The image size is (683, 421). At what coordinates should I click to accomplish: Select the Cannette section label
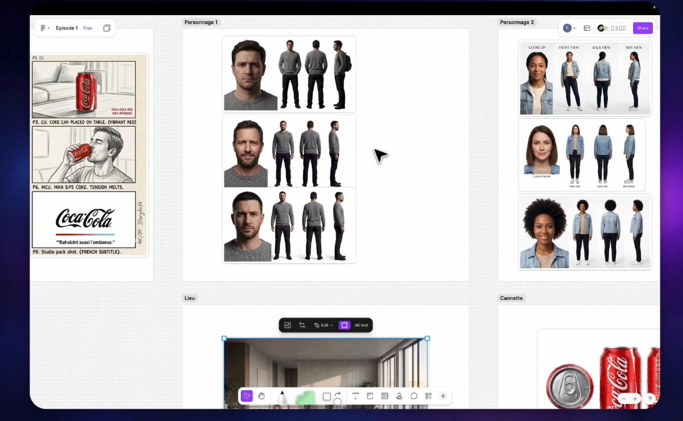pos(511,298)
